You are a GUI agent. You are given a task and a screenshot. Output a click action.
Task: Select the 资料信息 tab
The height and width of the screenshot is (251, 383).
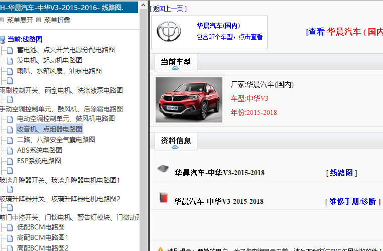tap(176, 142)
